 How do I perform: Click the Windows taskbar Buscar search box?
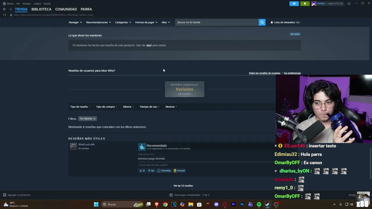pos(123,204)
